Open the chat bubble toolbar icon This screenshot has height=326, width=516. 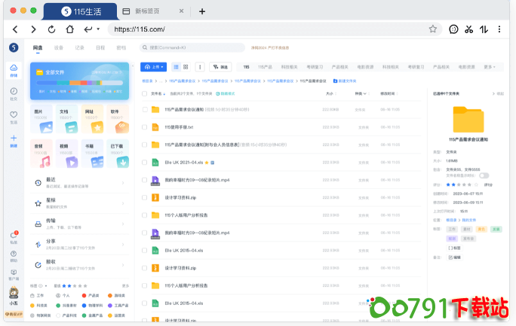click(x=453, y=29)
